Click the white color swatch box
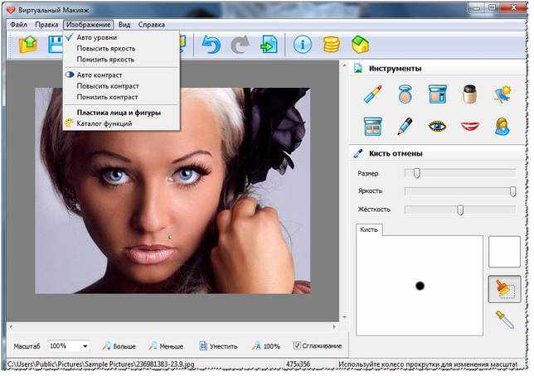Viewport: 534px width, 376px height. point(504,252)
